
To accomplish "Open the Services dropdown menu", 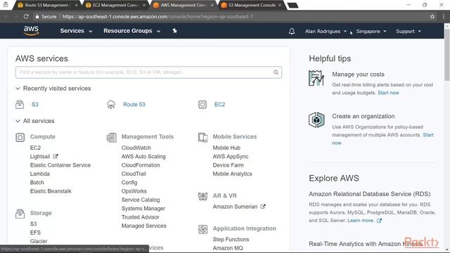I will point(76,31).
